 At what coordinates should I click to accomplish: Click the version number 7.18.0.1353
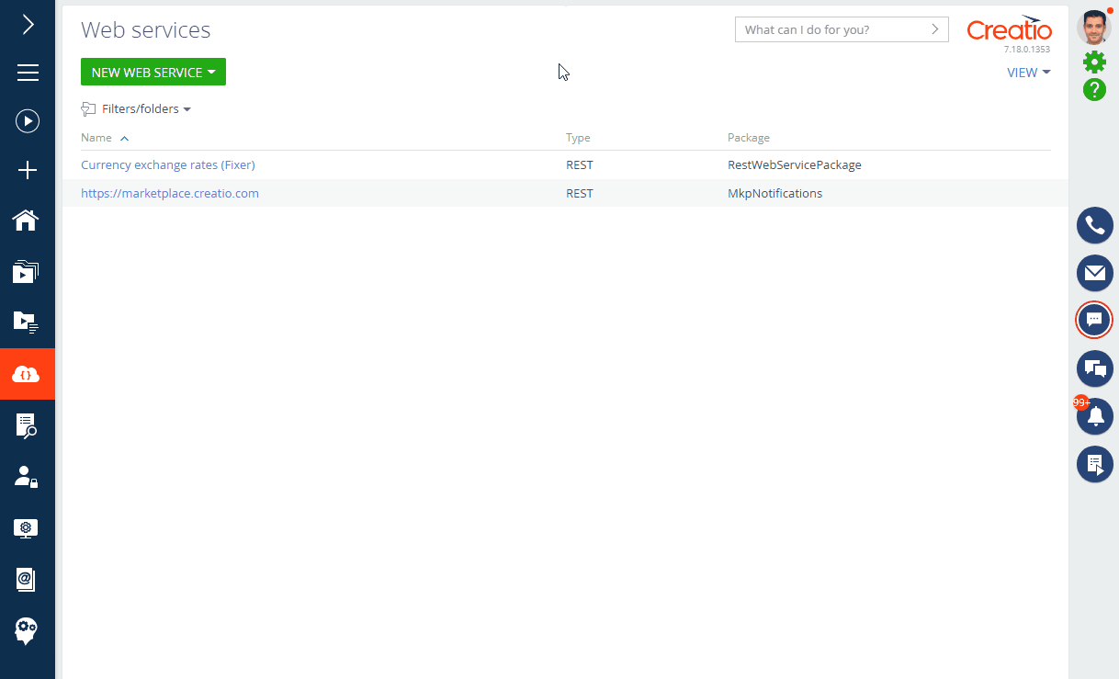click(x=1026, y=50)
